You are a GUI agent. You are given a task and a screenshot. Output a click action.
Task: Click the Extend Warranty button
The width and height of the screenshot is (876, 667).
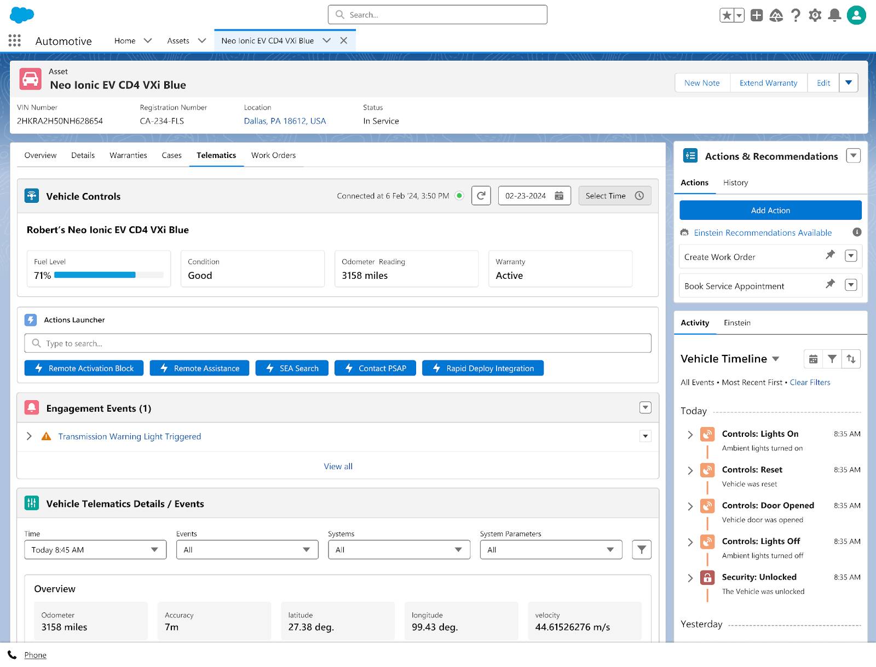coord(769,83)
